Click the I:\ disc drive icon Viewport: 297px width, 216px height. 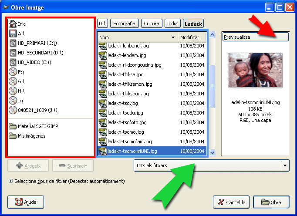pos(13,101)
